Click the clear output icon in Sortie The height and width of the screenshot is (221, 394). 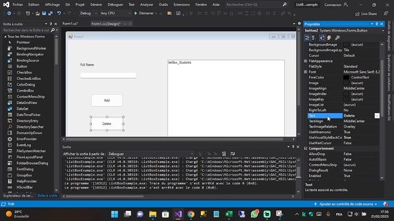tap(224, 154)
